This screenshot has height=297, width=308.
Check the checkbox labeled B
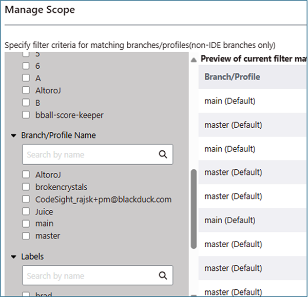pos(26,103)
